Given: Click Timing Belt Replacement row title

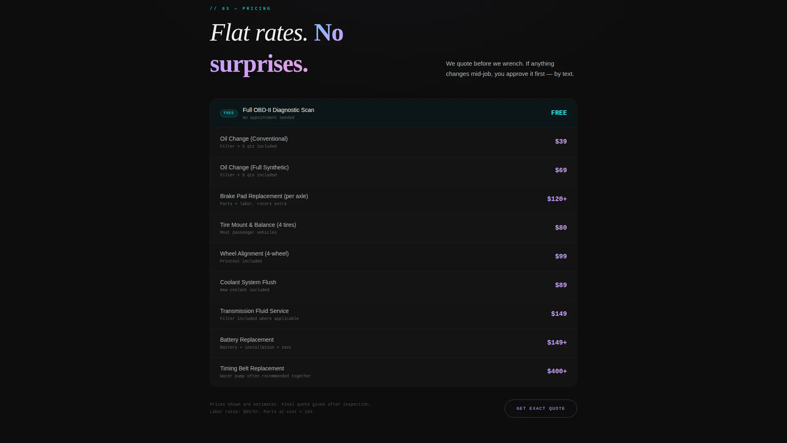Looking at the screenshot, I should (252, 368).
